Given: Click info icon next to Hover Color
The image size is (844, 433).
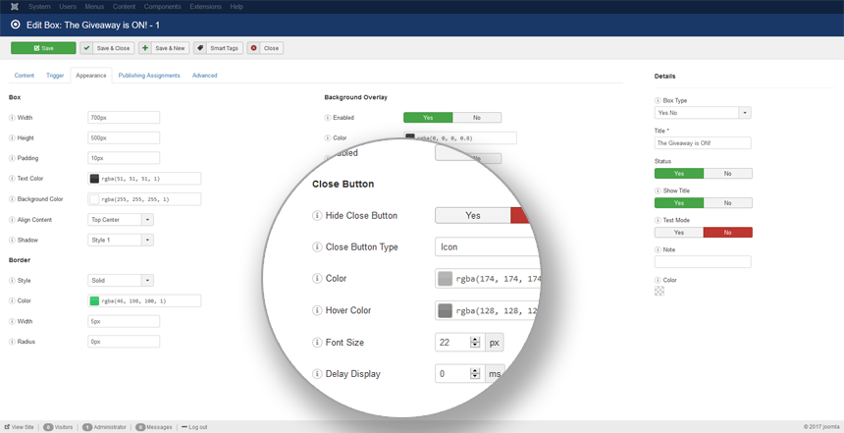Looking at the screenshot, I should 317,310.
